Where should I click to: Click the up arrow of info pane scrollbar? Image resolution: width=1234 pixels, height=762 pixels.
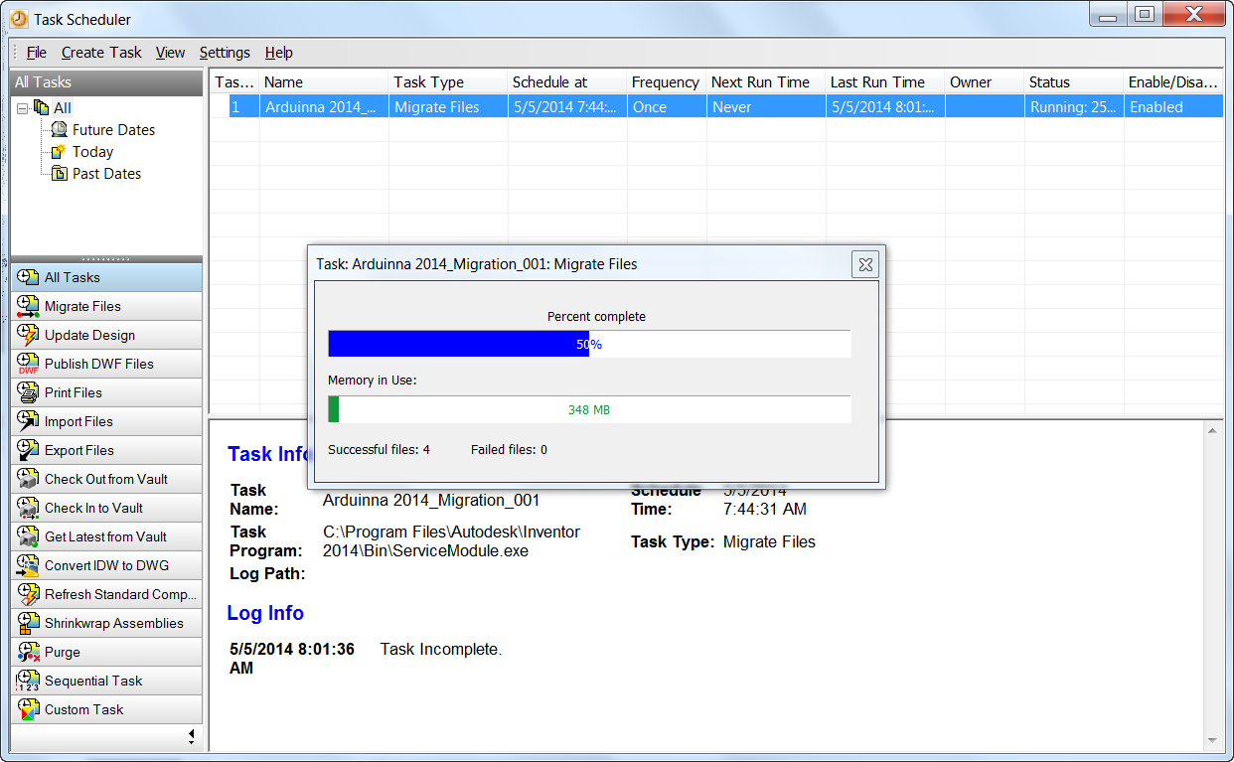coord(1214,430)
